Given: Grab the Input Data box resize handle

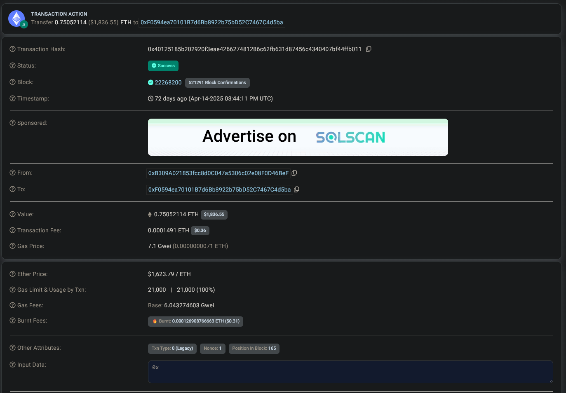Looking at the screenshot, I should (x=550, y=380).
